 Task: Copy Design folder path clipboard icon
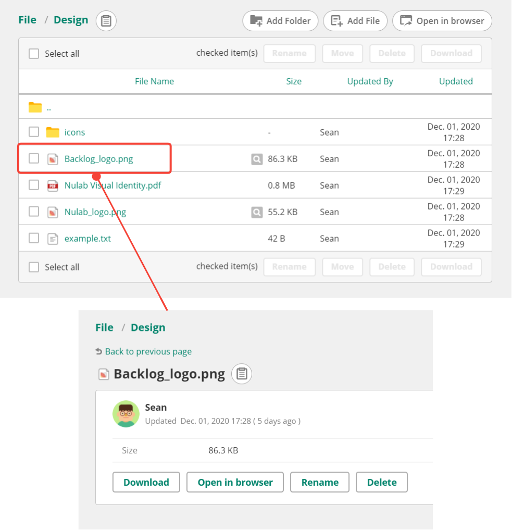(x=106, y=21)
